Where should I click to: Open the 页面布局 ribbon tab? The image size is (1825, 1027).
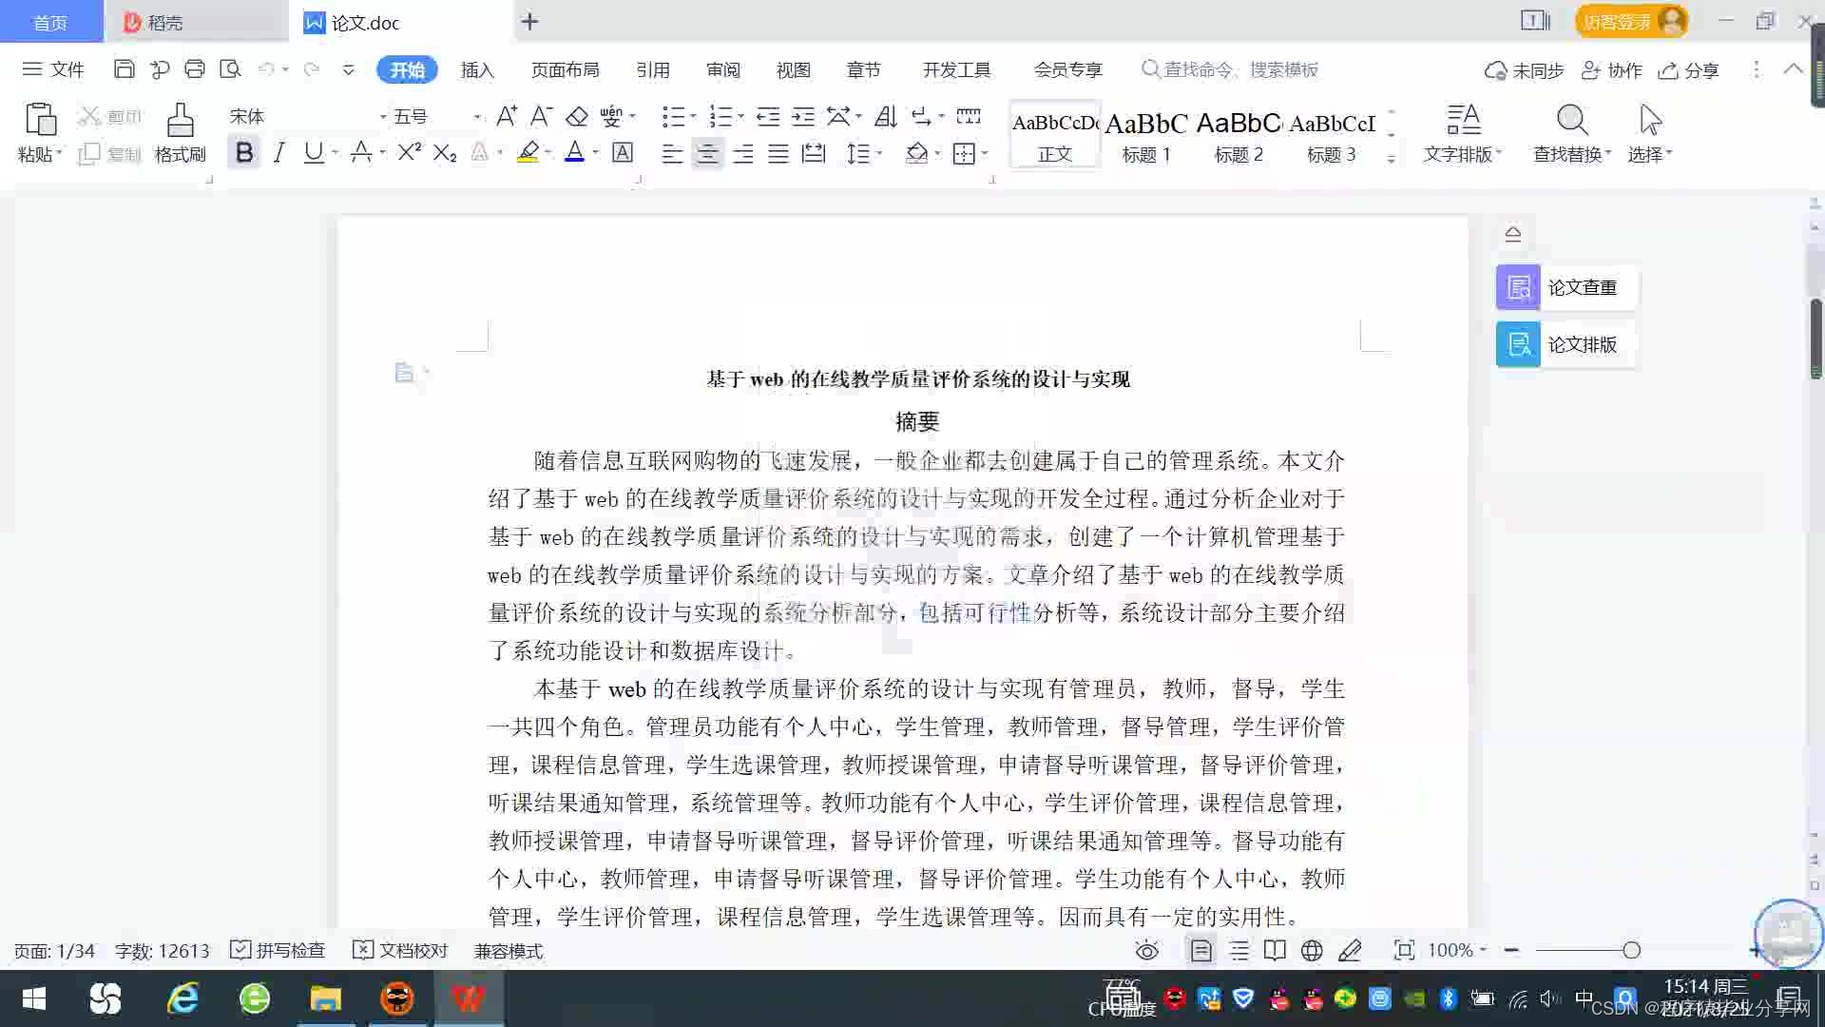tap(565, 69)
